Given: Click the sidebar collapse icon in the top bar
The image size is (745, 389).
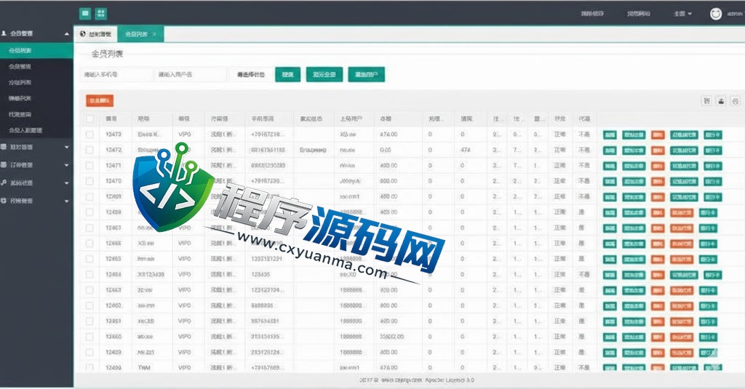Looking at the screenshot, I should click(85, 13).
